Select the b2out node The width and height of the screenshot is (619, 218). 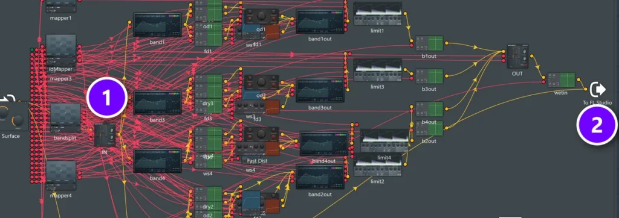coord(429,128)
